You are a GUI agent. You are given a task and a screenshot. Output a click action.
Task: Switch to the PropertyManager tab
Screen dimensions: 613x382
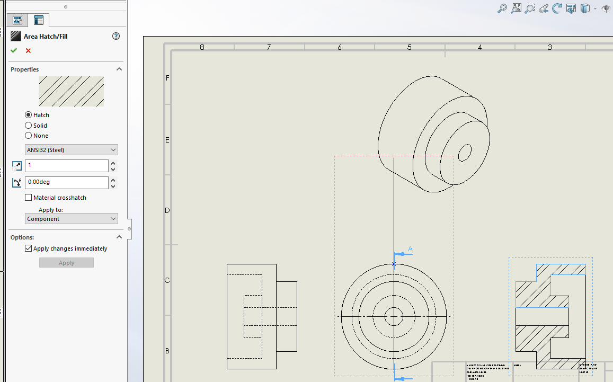tap(38, 20)
